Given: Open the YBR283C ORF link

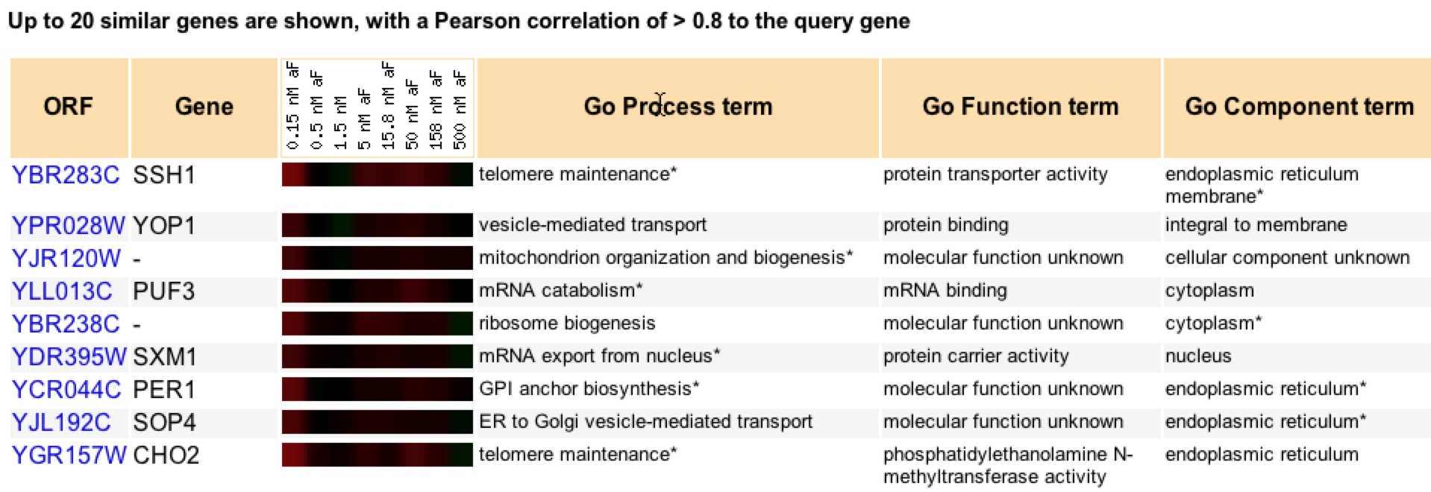Looking at the screenshot, I should pyautogui.click(x=66, y=175).
